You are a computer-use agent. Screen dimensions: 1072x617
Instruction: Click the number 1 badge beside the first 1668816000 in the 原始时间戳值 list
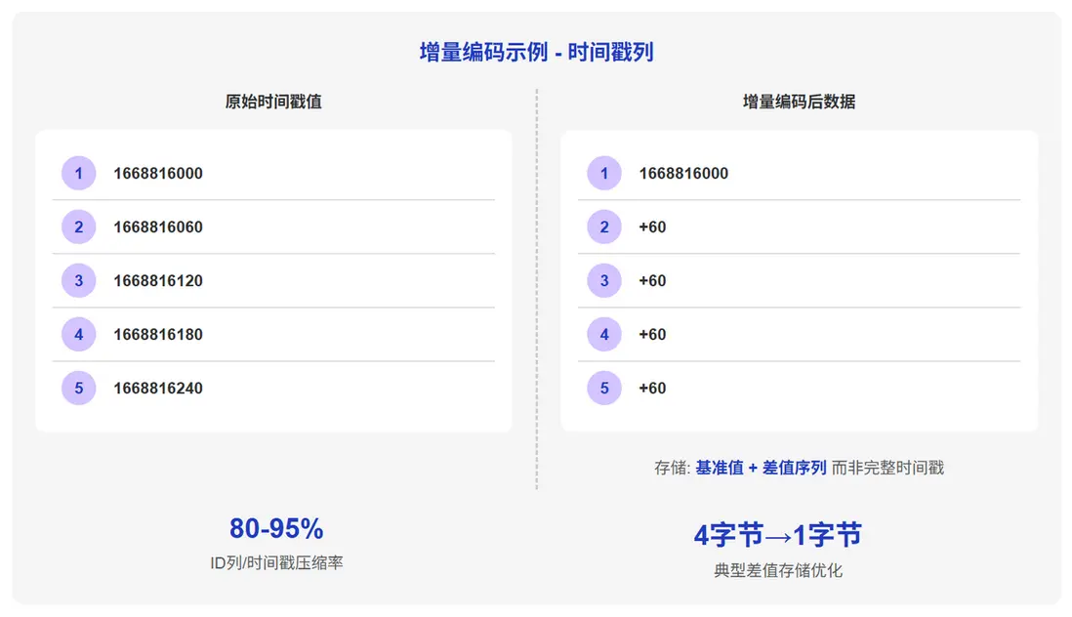(x=78, y=174)
